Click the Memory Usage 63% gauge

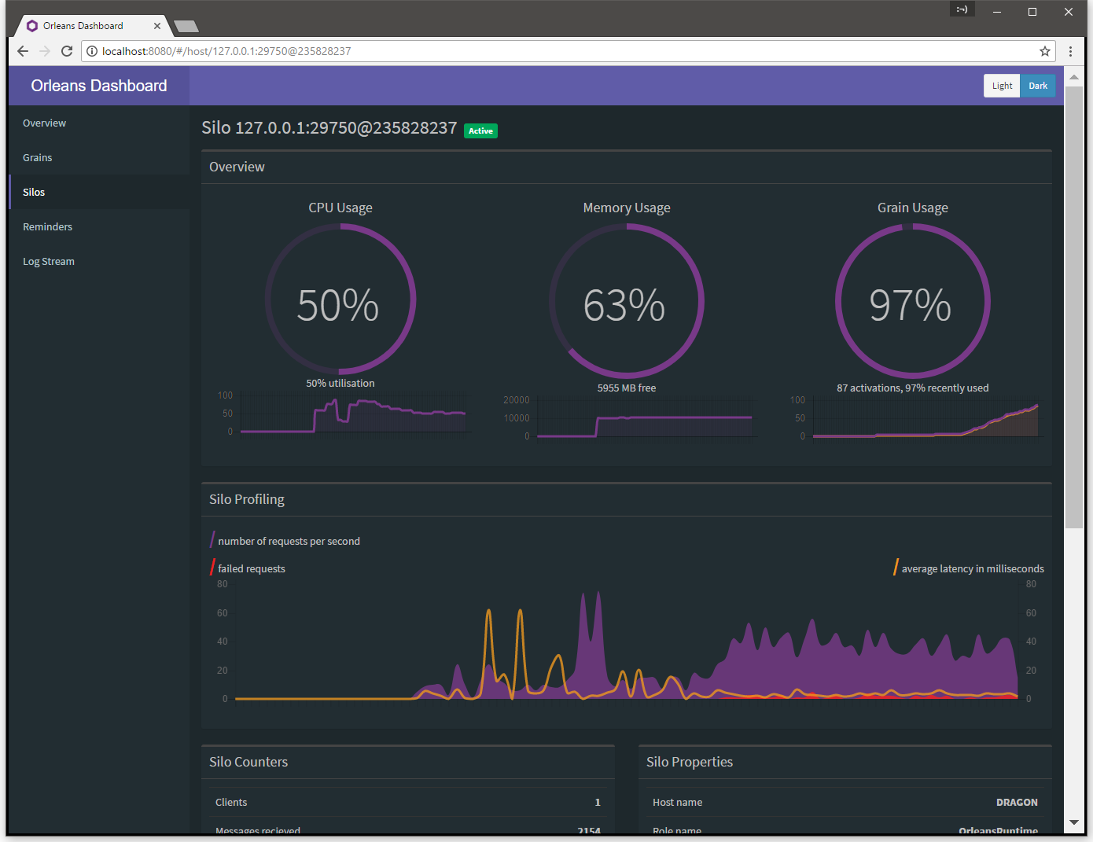pyautogui.click(x=627, y=300)
